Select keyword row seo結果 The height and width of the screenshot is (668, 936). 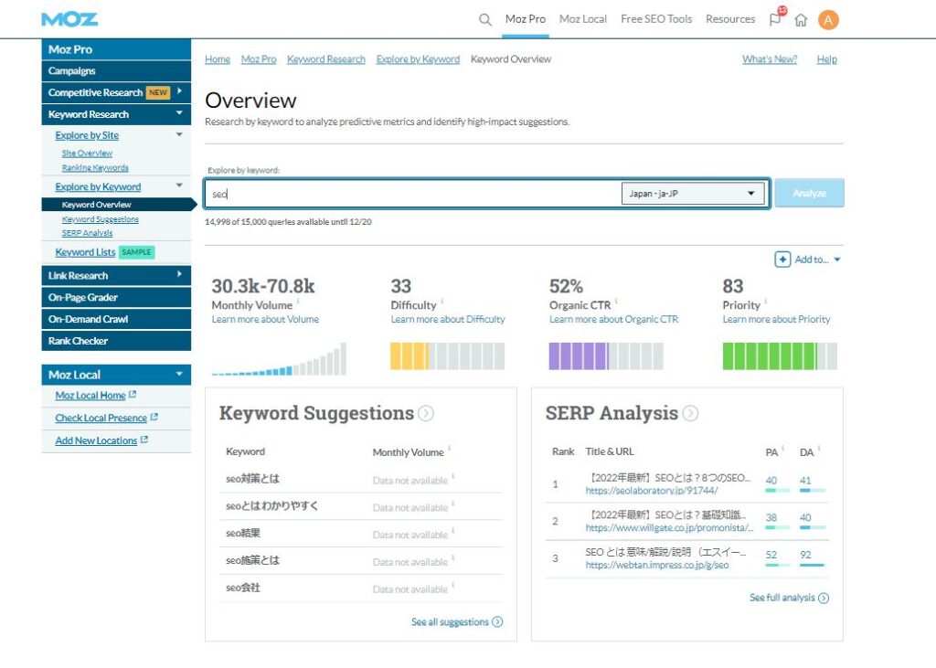click(360, 533)
